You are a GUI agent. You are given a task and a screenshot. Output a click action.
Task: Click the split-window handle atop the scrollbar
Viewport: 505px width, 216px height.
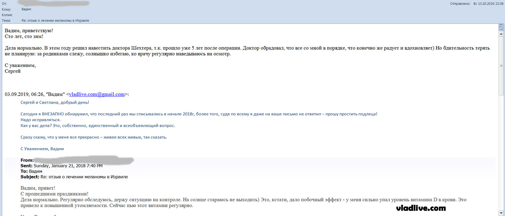(501, 25)
